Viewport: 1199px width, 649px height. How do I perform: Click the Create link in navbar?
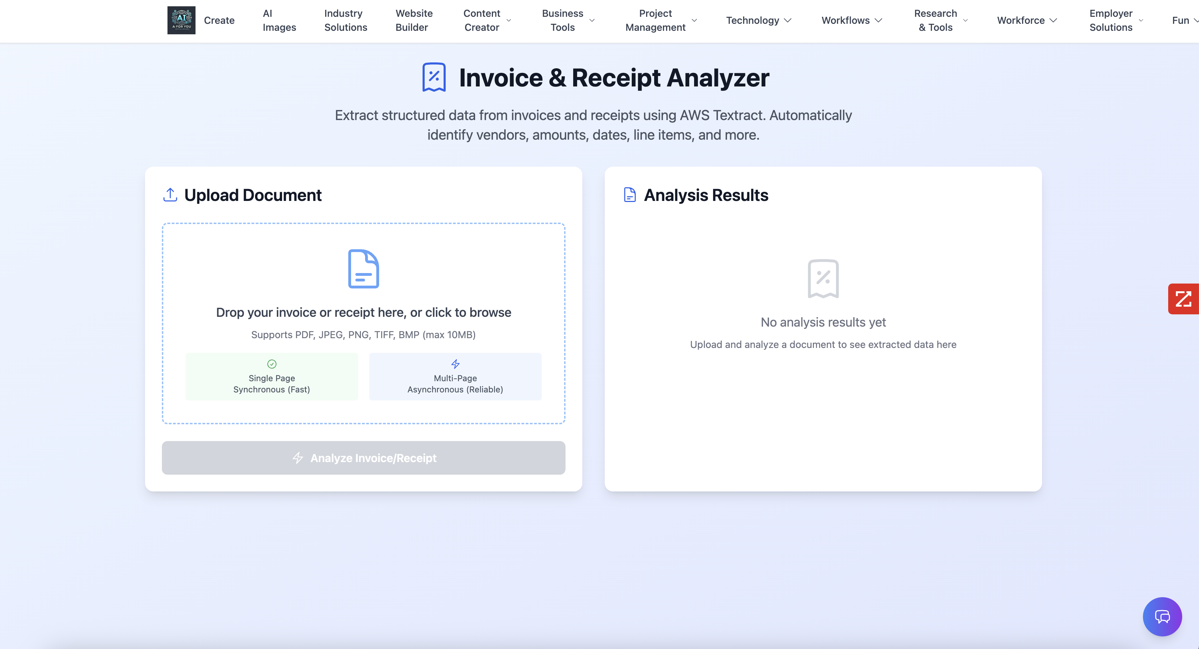pos(219,20)
